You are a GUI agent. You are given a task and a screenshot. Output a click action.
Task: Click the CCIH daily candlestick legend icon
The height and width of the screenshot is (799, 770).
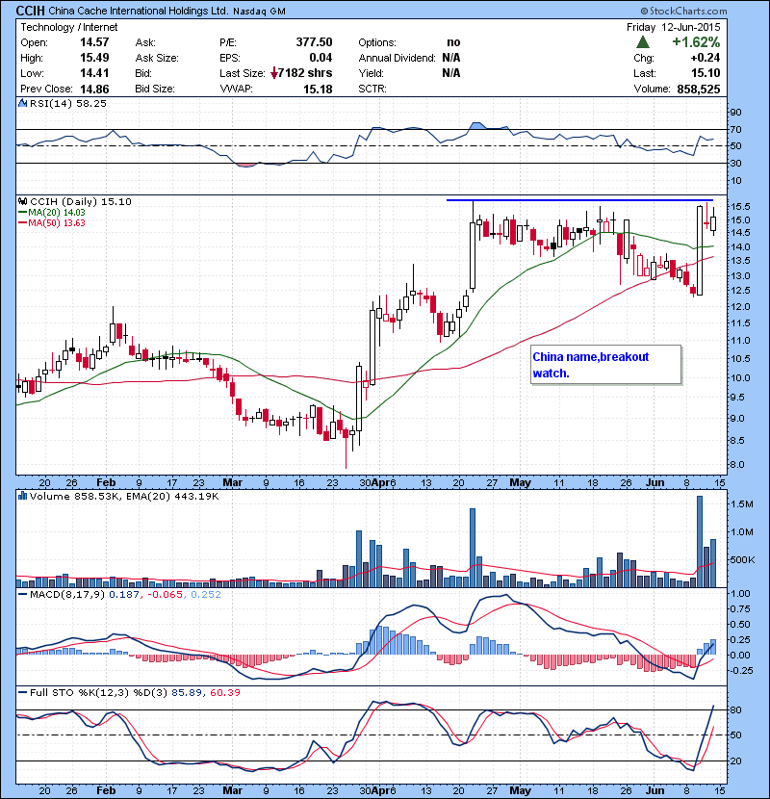(22, 201)
